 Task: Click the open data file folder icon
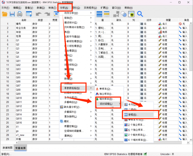pos(5,14)
